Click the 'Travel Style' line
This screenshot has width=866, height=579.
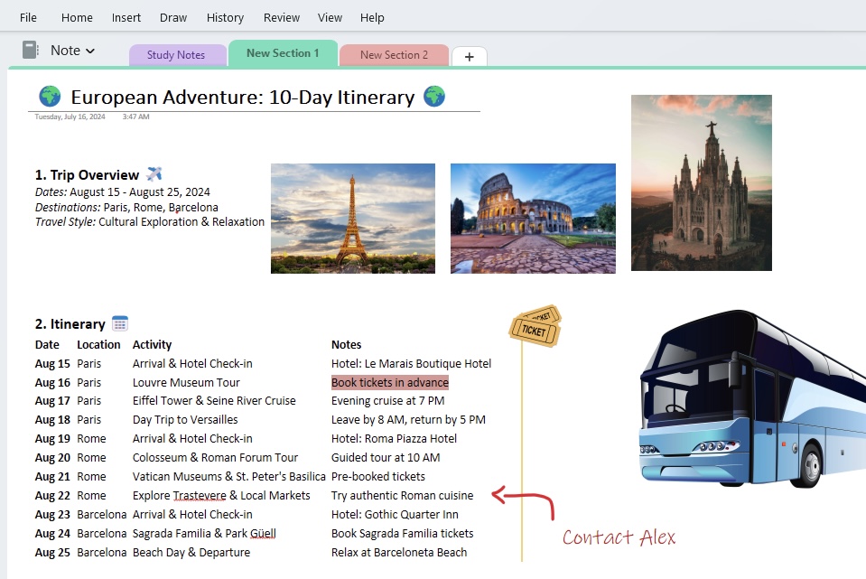[x=150, y=222]
